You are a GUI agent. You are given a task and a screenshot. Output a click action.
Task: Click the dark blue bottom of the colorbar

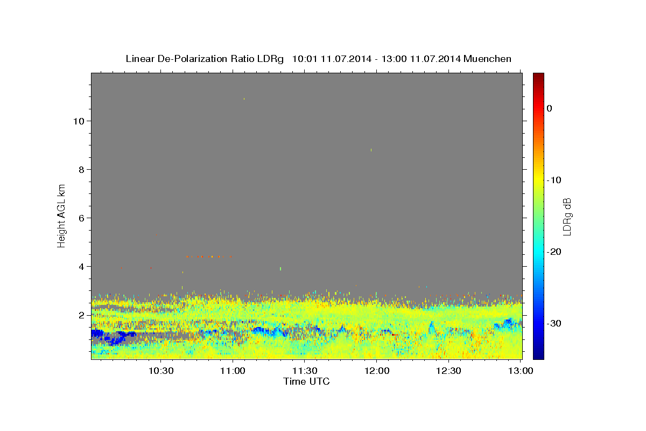538,355
